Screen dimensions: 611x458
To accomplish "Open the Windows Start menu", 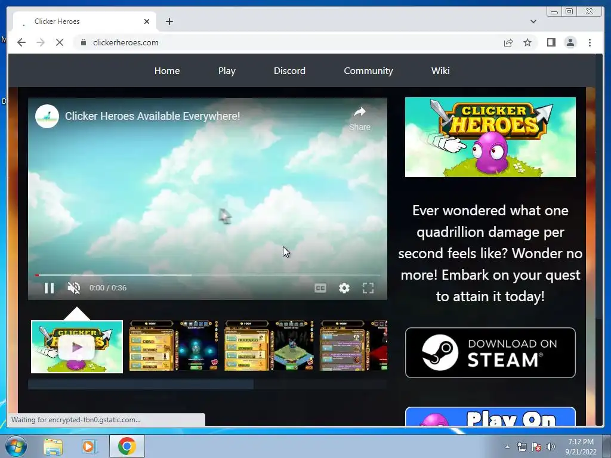I will point(16,446).
